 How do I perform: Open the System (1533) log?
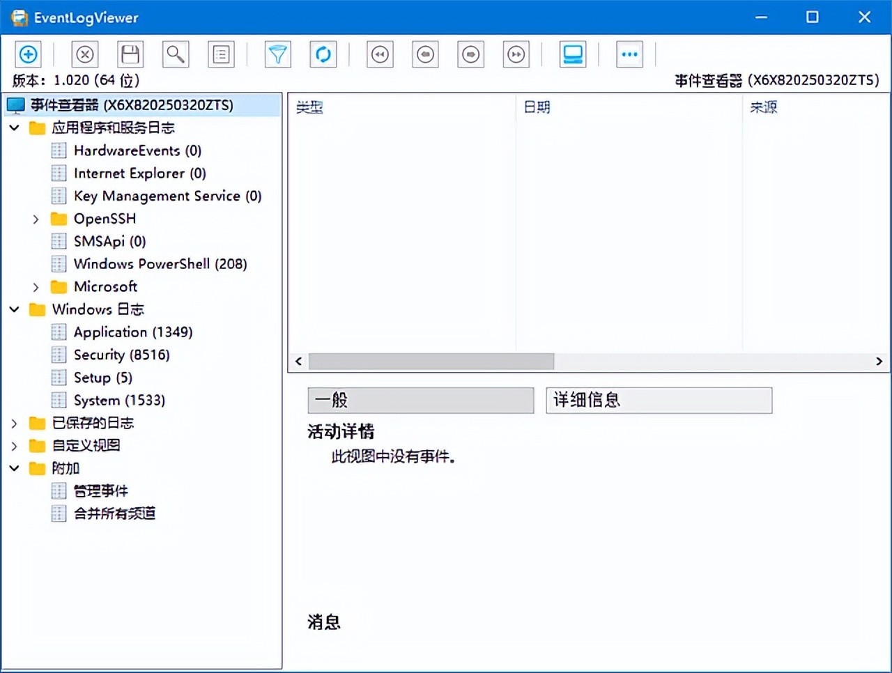tap(119, 401)
